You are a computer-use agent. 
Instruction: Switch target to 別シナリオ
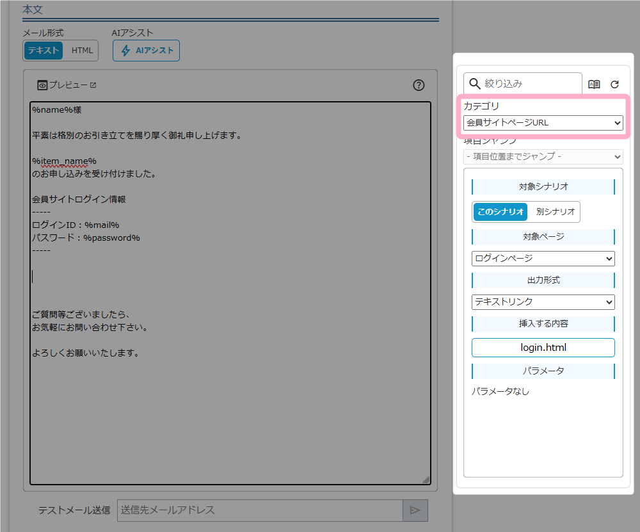click(556, 212)
